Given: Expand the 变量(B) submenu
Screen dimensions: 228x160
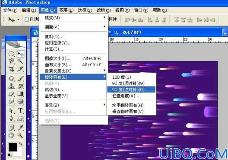Looking at the screenshot, I should pyautogui.click(x=73, y=105).
